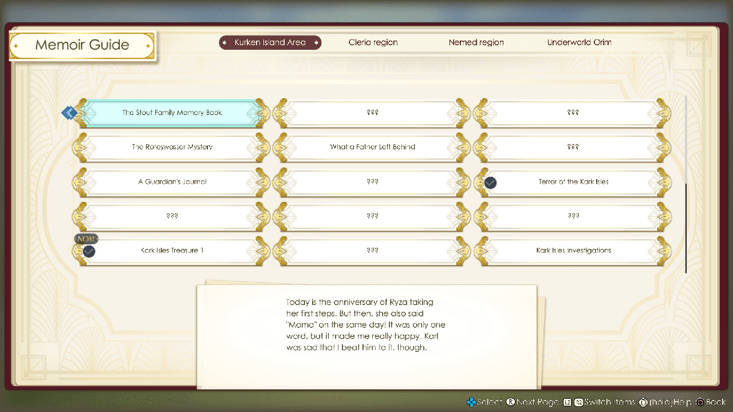
Task: Click the blue diamond selection cursor
Action: coord(69,113)
